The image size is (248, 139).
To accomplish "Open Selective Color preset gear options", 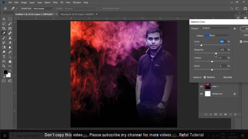I will click(235, 29).
